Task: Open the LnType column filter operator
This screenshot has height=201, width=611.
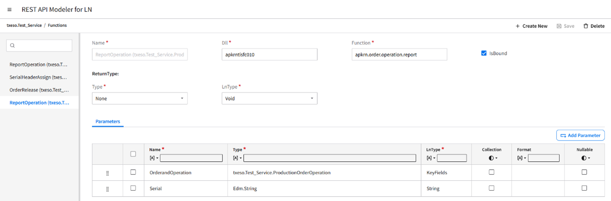Action: 430,158
